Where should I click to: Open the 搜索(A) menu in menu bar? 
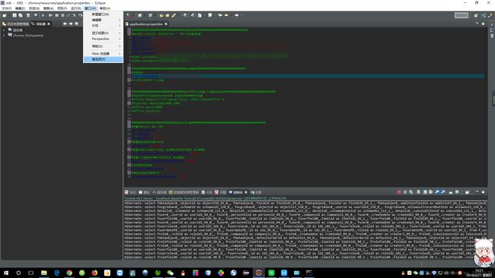coord(48,8)
